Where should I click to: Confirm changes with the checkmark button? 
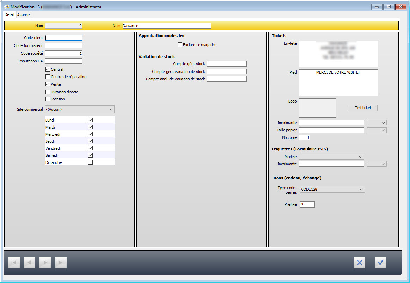(380, 263)
